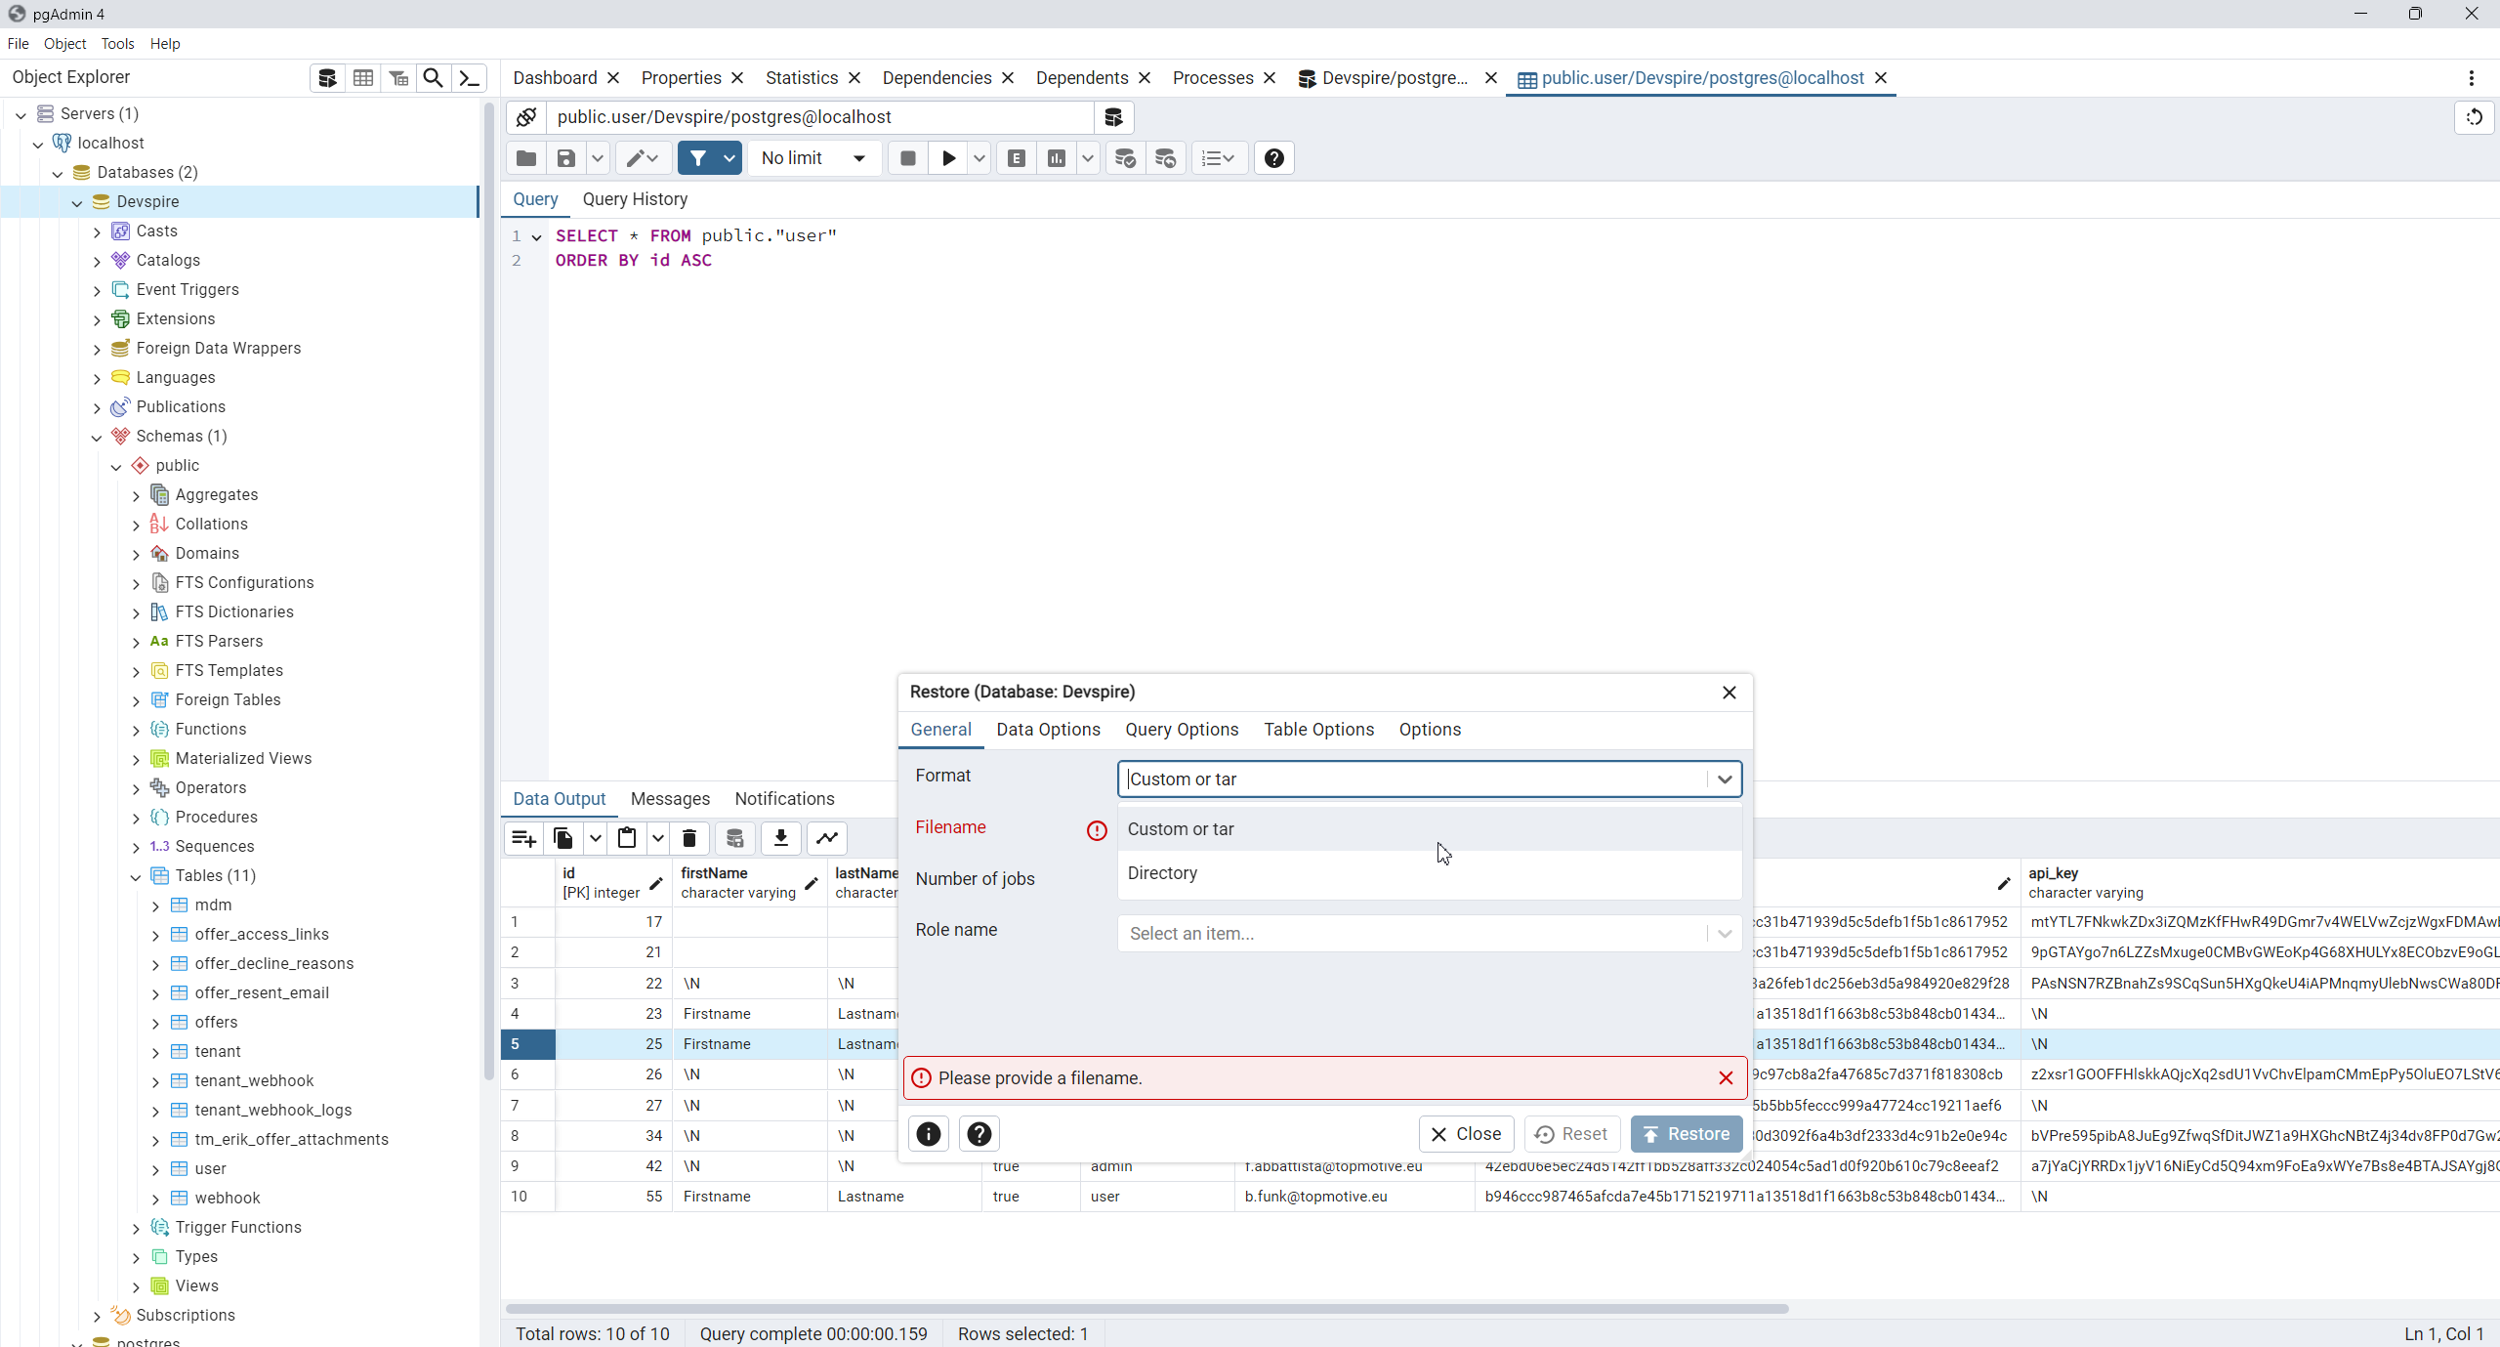Click the Restore button in the dialog
This screenshot has height=1347, width=2500.
click(x=1687, y=1134)
